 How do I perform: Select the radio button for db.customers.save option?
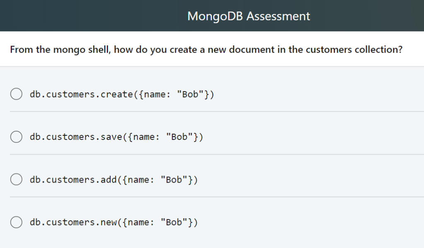[x=16, y=137]
